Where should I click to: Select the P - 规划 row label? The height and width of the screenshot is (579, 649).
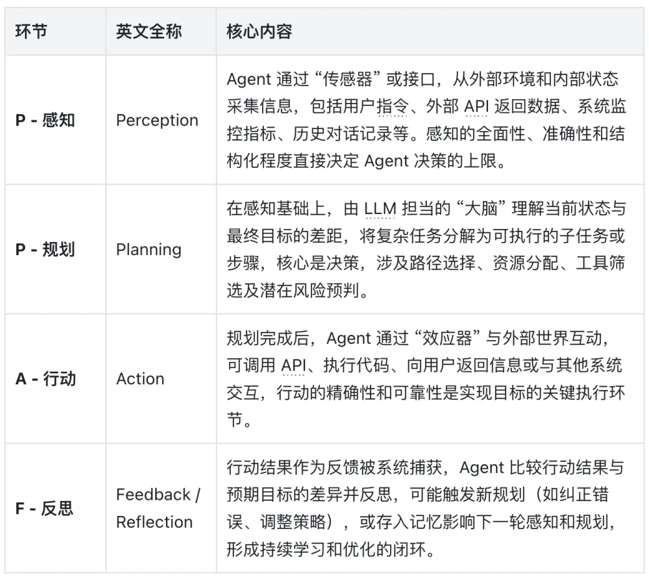pos(45,250)
